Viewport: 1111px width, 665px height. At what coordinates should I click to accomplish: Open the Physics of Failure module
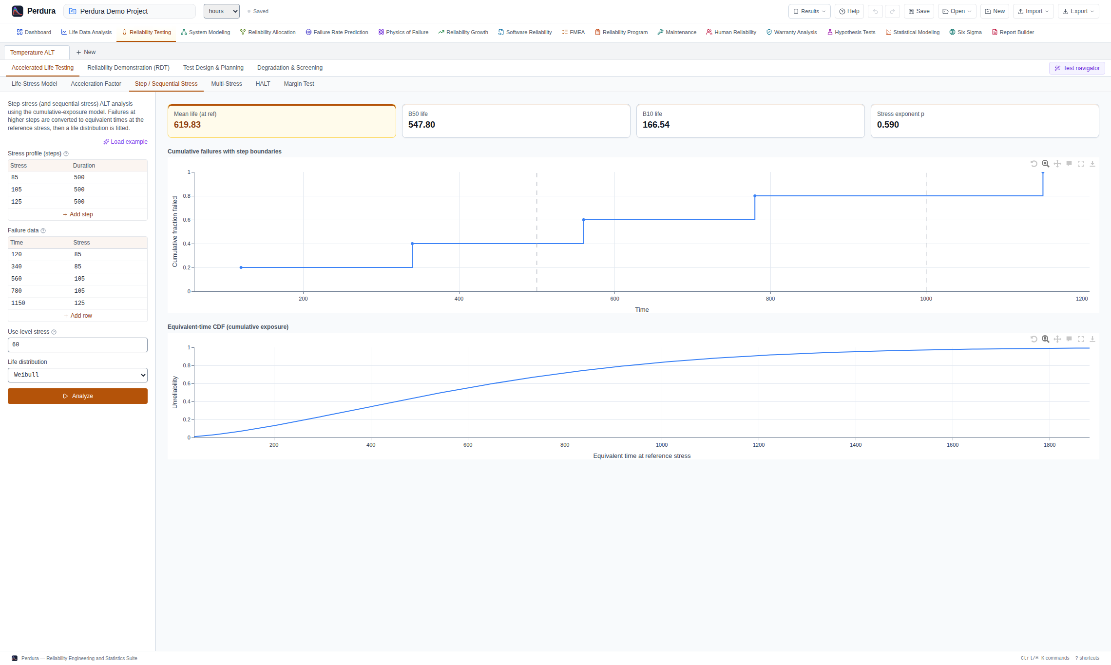click(403, 32)
